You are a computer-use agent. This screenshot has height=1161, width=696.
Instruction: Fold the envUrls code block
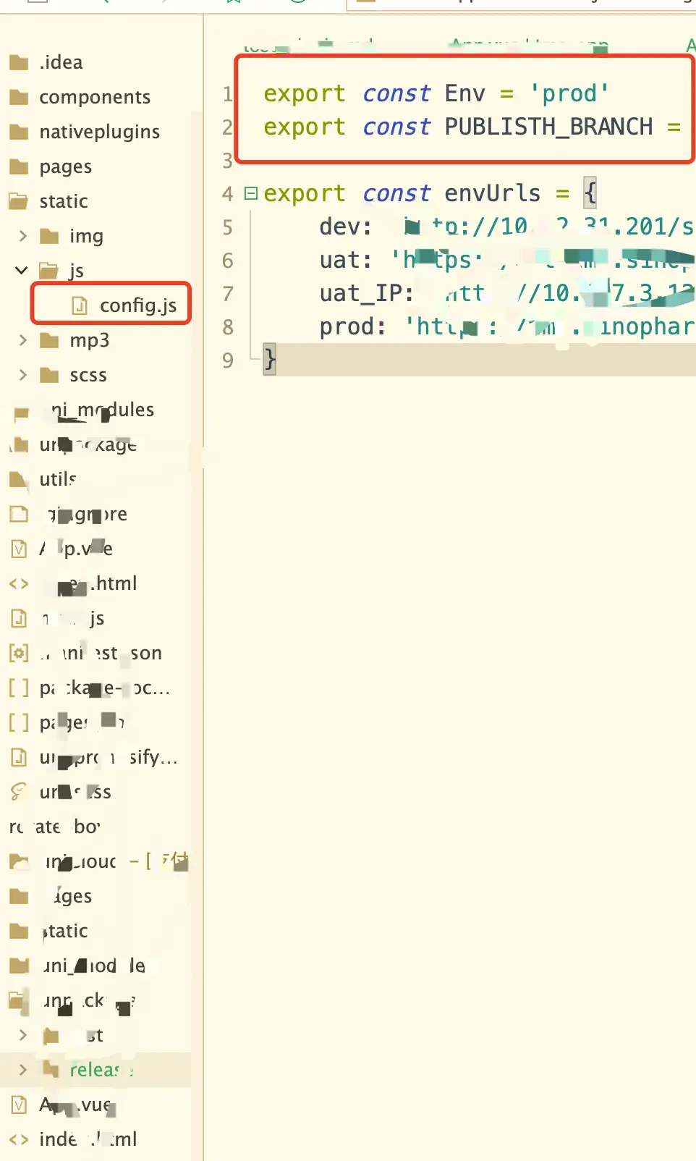[x=251, y=193]
